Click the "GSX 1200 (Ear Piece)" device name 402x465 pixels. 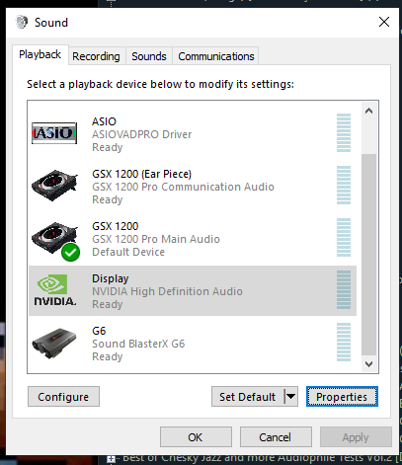pyautogui.click(x=141, y=174)
